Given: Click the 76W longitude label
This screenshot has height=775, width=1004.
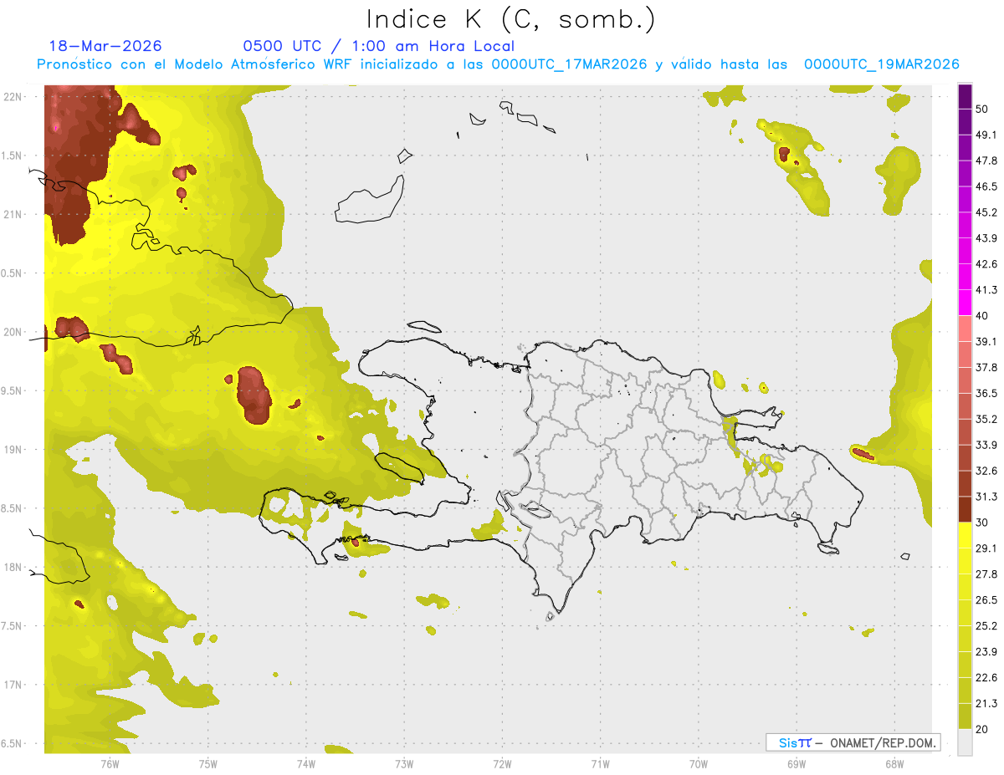Looking at the screenshot, I should (110, 763).
